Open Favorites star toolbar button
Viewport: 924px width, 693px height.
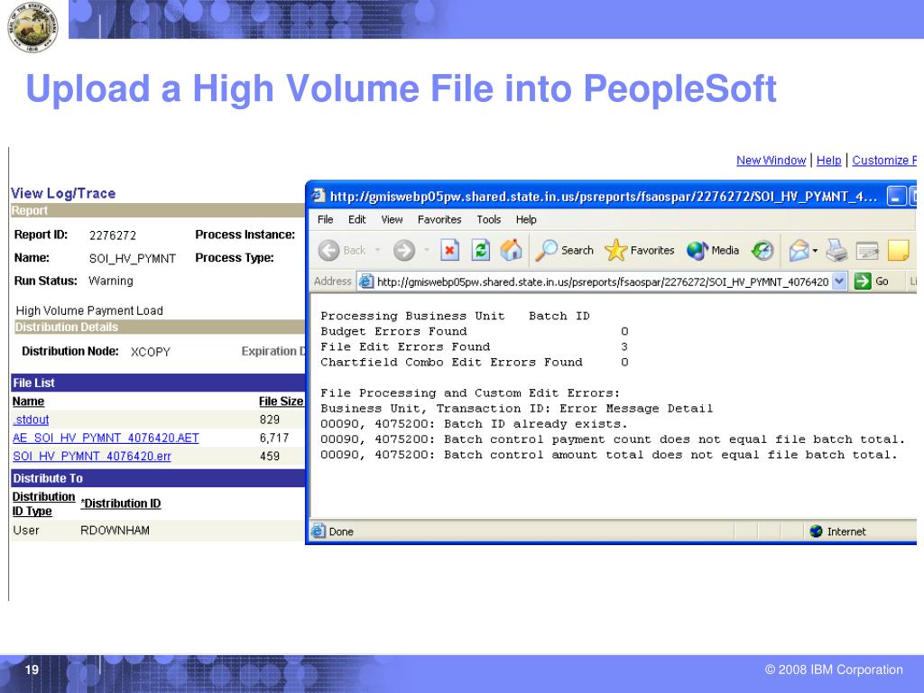(x=640, y=251)
